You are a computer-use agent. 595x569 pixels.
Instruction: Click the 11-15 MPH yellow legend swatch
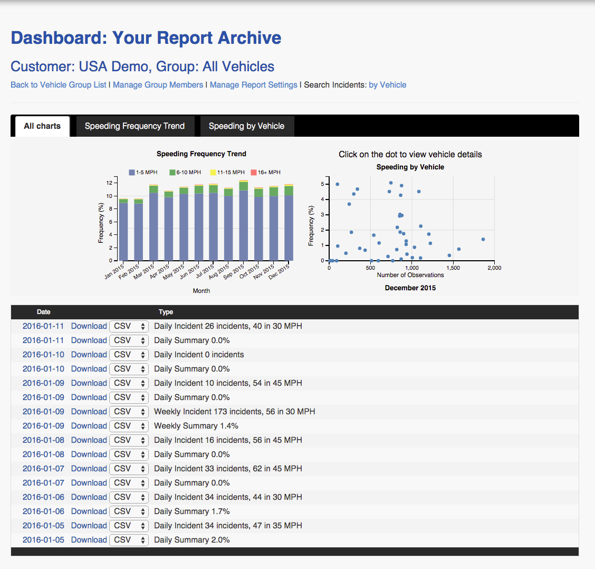213,173
